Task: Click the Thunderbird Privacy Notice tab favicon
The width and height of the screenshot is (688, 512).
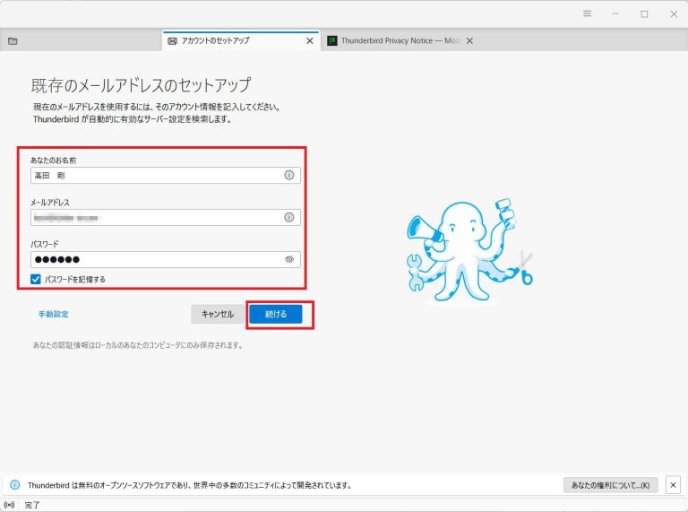Action: click(x=332, y=41)
